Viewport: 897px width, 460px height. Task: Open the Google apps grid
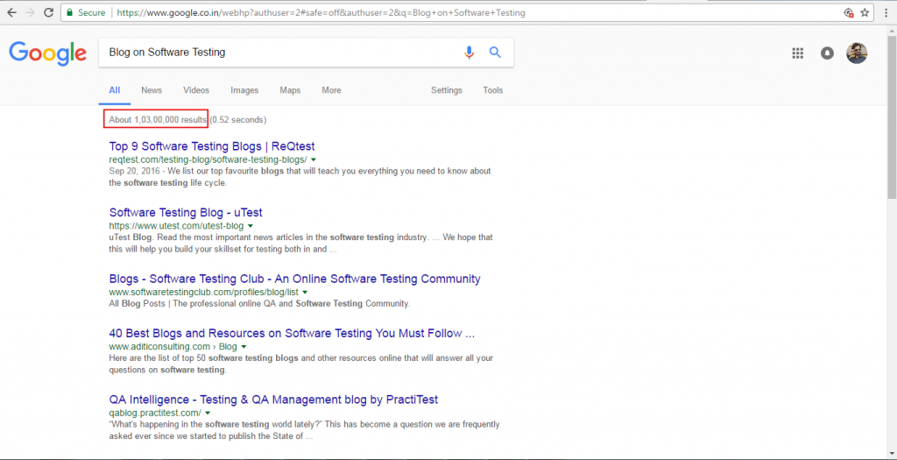point(797,53)
